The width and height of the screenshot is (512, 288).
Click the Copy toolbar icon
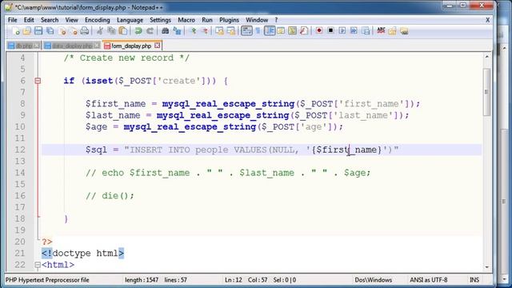tap(112, 31)
